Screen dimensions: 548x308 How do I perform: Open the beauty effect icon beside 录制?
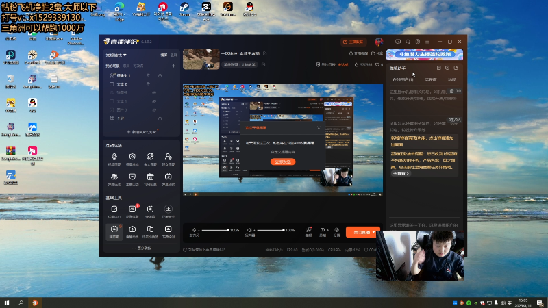(x=309, y=232)
